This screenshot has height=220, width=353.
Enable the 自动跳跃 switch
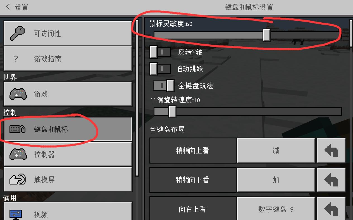click(x=161, y=69)
